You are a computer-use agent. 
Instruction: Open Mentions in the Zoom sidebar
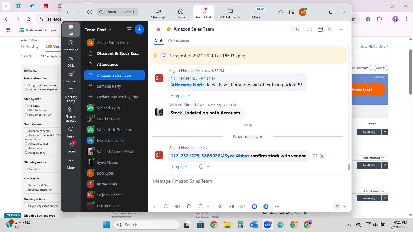[71, 46]
